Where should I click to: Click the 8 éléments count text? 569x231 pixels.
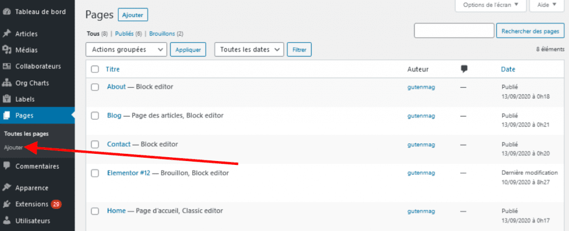coord(550,49)
